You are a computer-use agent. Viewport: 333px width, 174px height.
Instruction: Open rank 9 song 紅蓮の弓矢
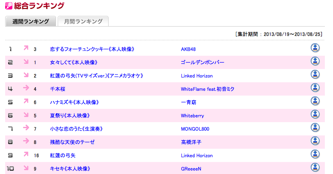[63, 156]
